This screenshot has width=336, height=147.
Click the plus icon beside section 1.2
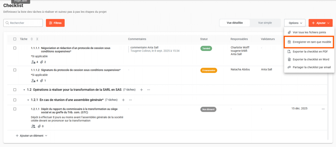pyautogui.click(x=141, y=90)
